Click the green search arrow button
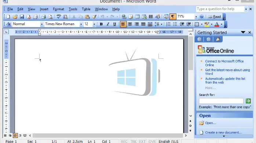The width and height of the screenshot is (256, 143). coord(248,101)
